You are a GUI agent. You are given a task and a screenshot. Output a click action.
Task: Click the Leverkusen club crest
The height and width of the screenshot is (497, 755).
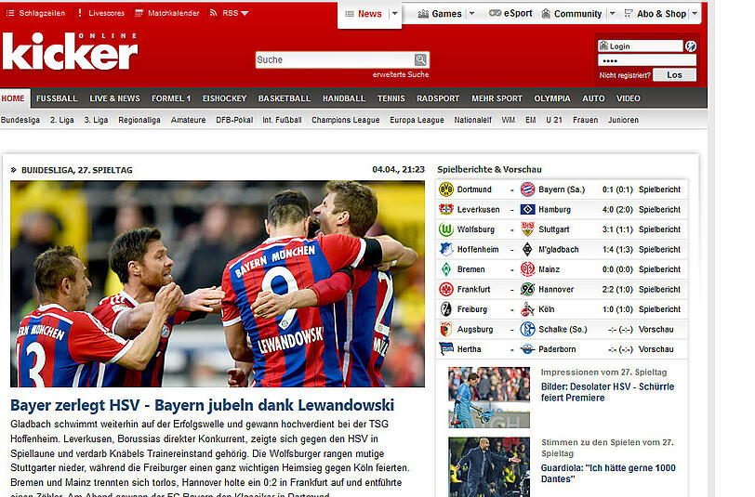click(x=446, y=209)
